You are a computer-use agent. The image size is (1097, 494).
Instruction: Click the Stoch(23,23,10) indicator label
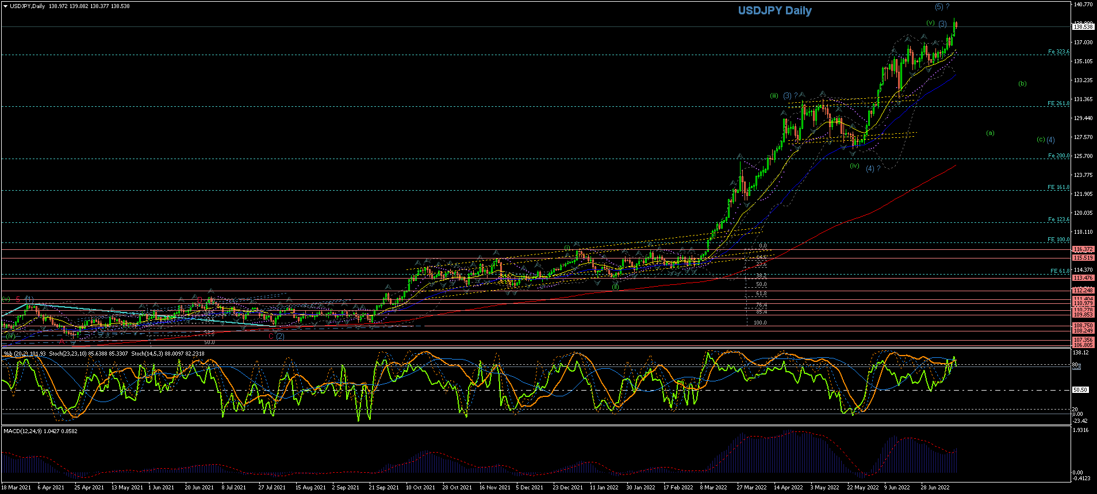[67, 354]
